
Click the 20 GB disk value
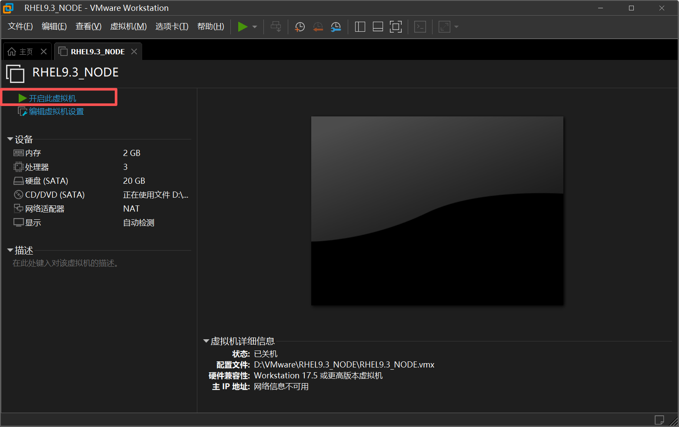click(x=134, y=181)
